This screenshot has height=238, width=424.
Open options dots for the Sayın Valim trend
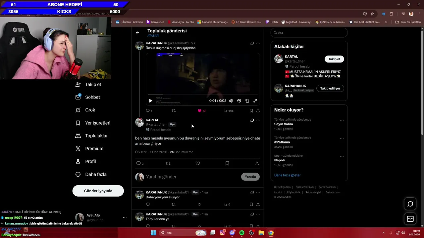(x=342, y=120)
